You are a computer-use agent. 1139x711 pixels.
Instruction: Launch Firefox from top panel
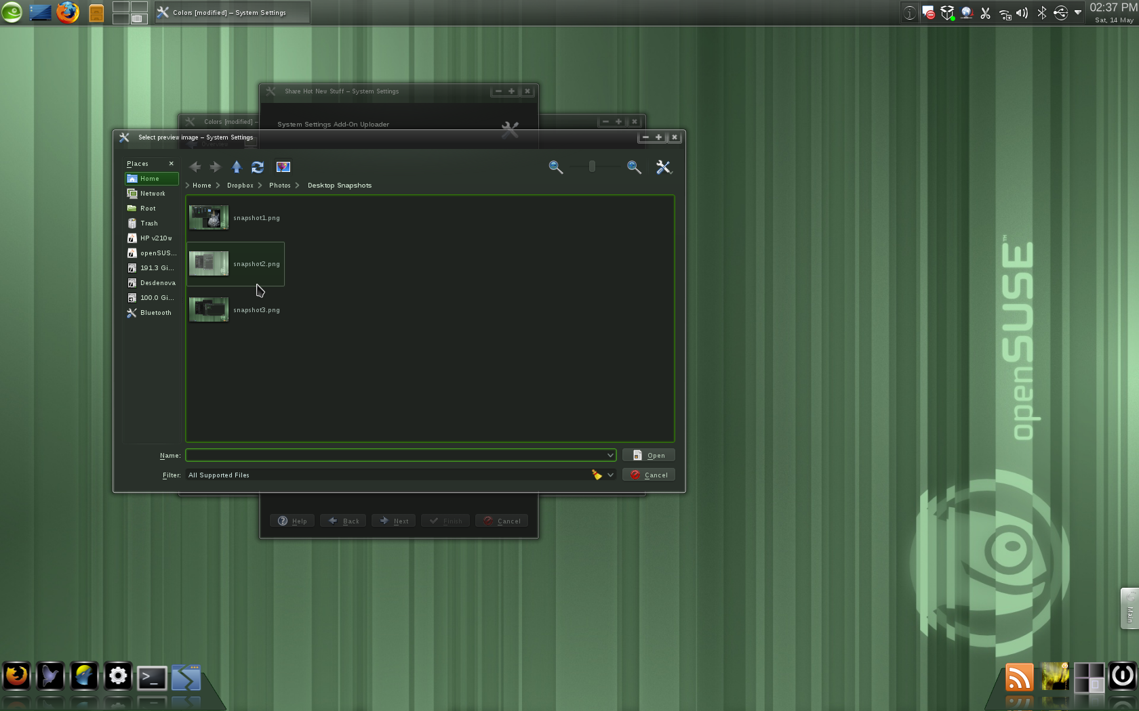pyautogui.click(x=68, y=12)
